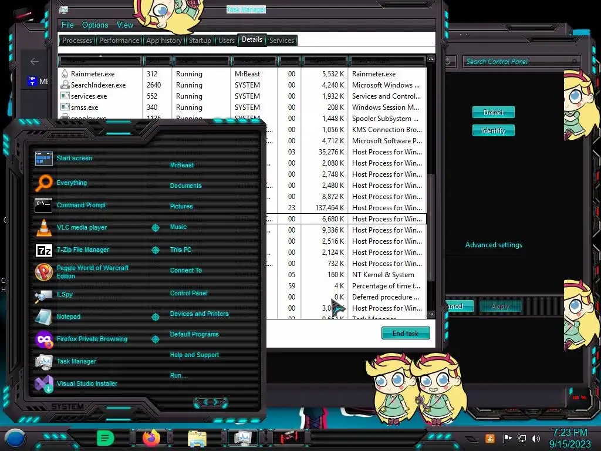Screen dimensions: 601x451
Task: Open Control Panel from start menu
Action: (188, 293)
